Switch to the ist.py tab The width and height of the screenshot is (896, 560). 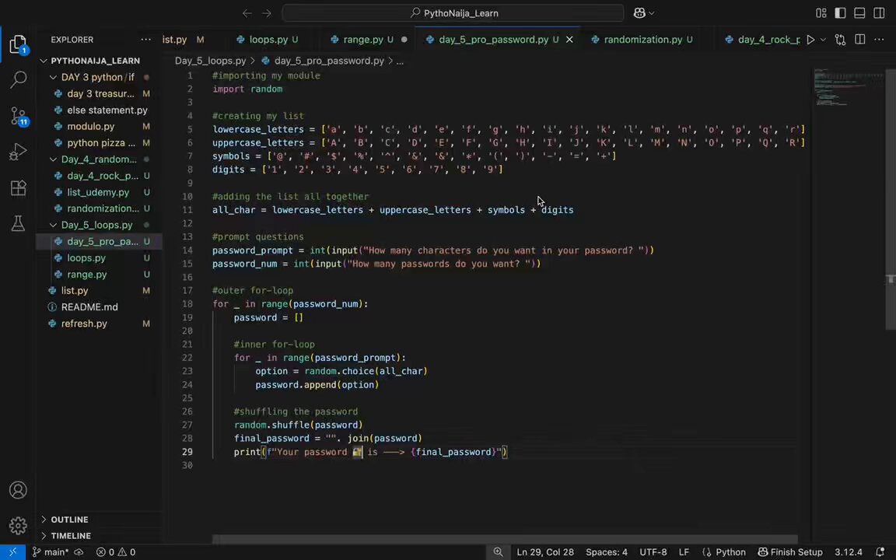(x=183, y=40)
